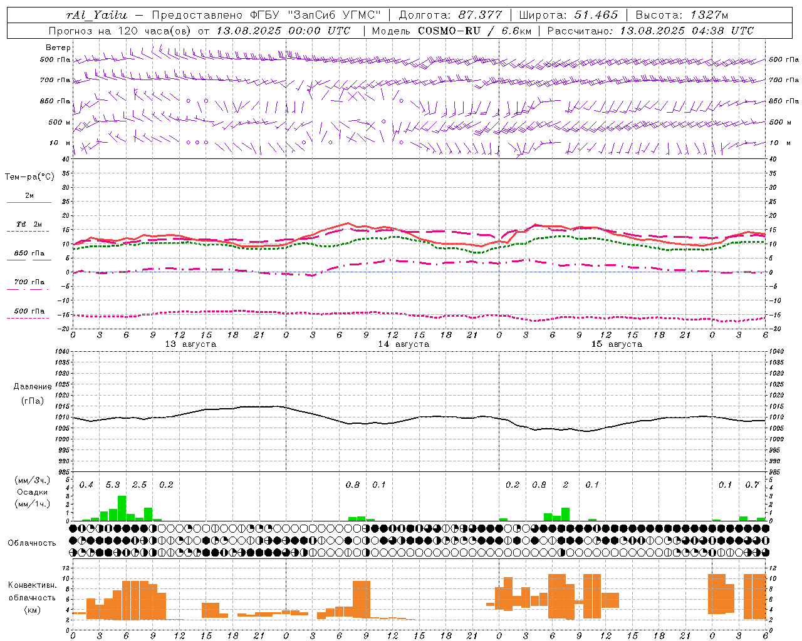Viewport: 802px width, 641px height.
Task: Click the 14 августа date label
Action: (404, 344)
